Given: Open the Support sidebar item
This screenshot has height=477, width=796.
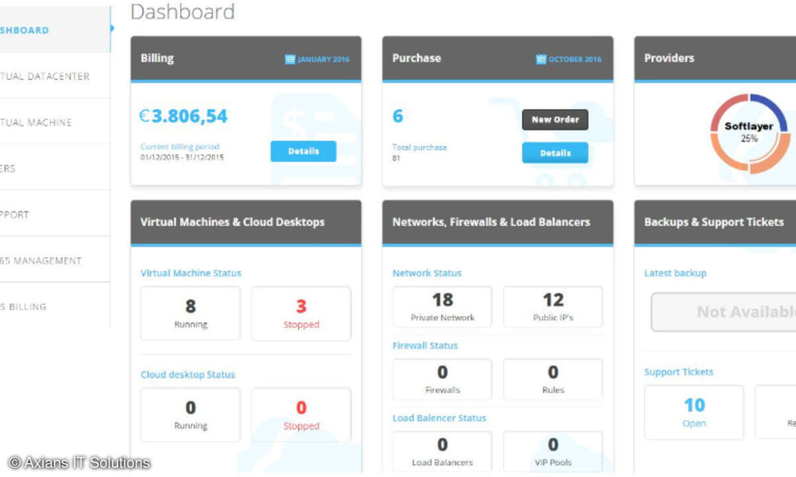Looking at the screenshot, I should [55, 214].
